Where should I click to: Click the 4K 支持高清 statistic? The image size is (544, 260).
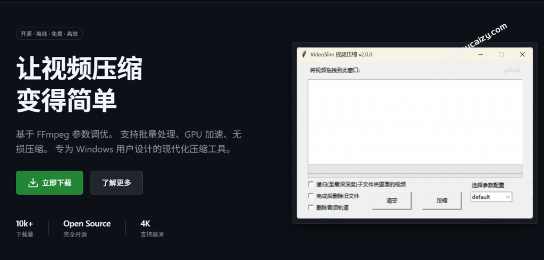[152, 229]
